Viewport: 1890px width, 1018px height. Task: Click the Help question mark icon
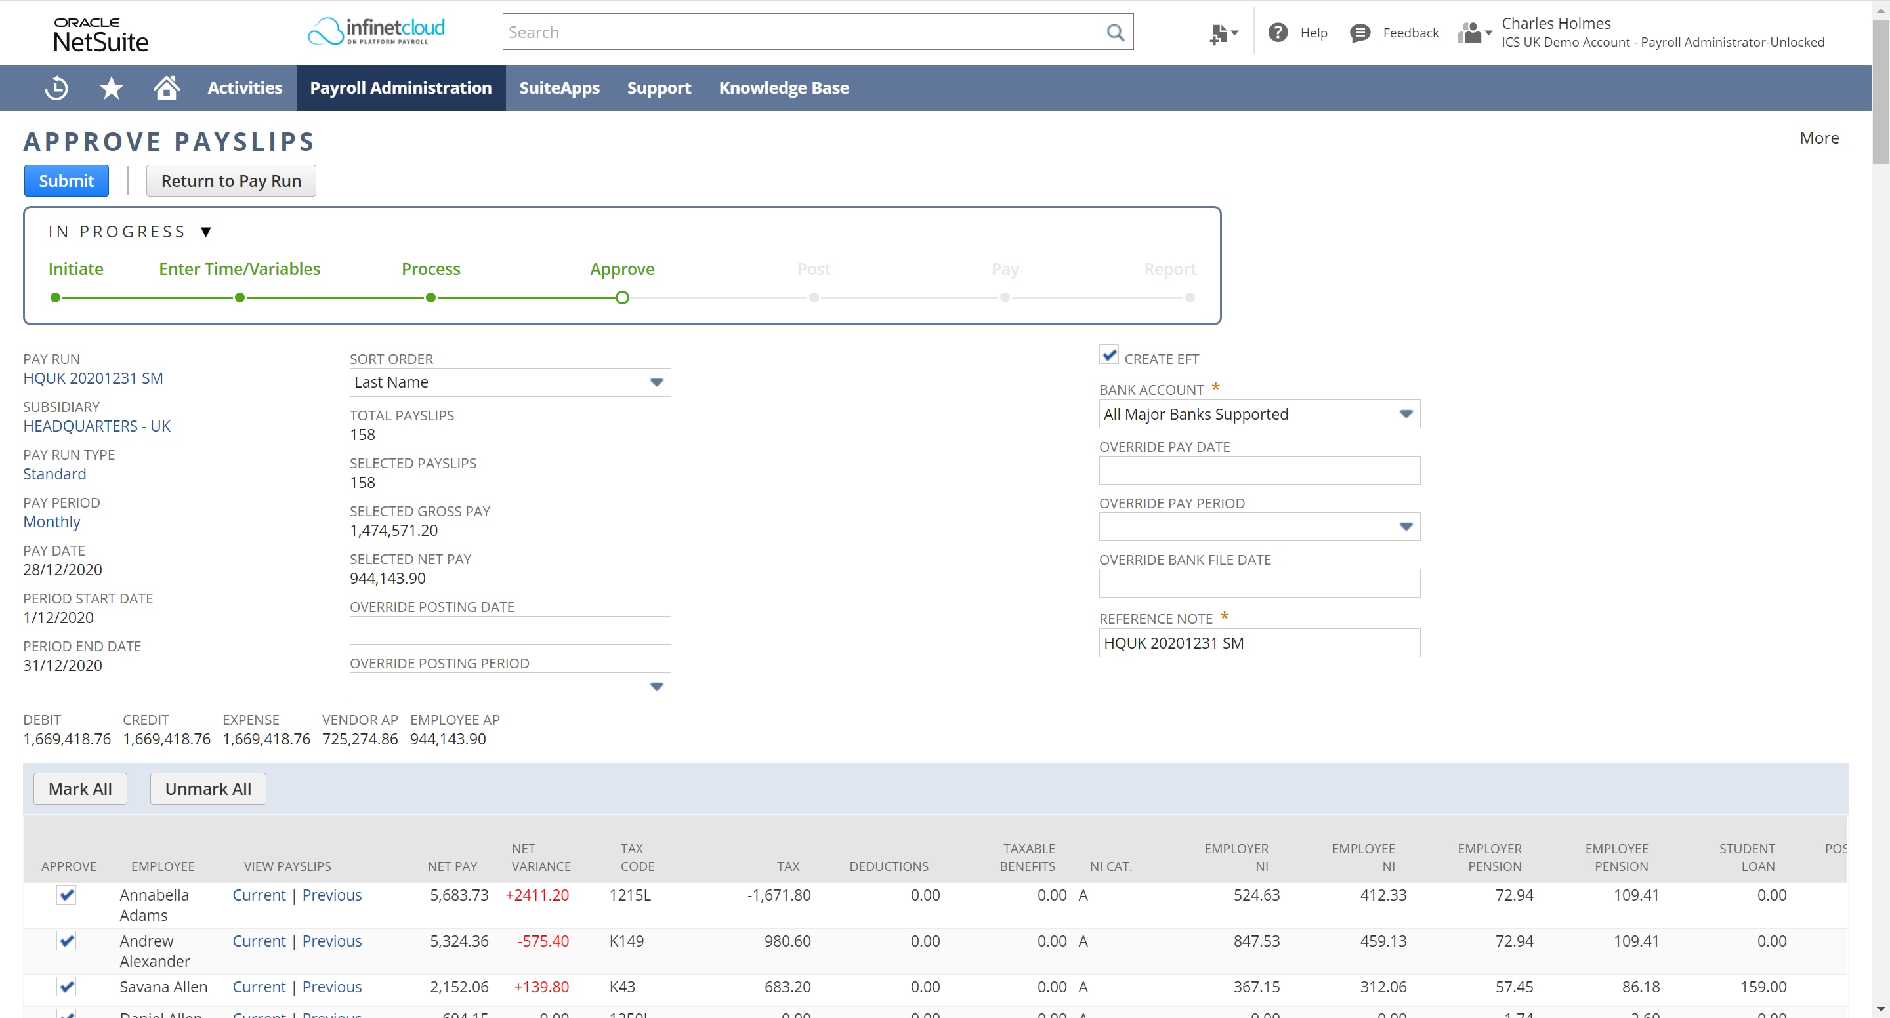pos(1277,32)
